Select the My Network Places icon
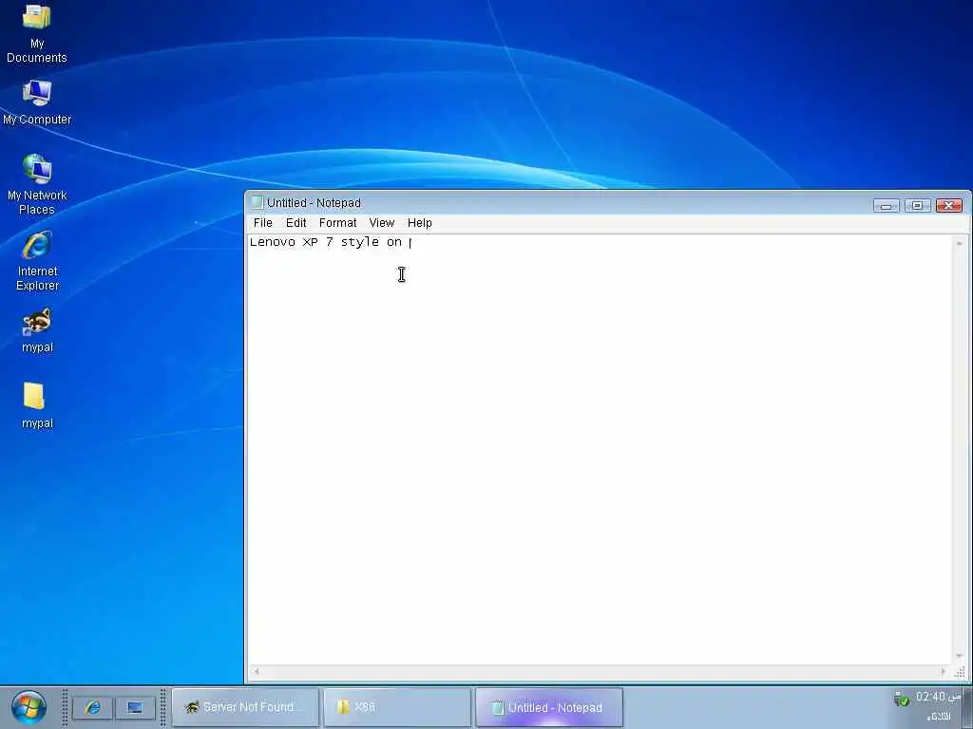This screenshot has width=973, height=729. coord(37,185)
